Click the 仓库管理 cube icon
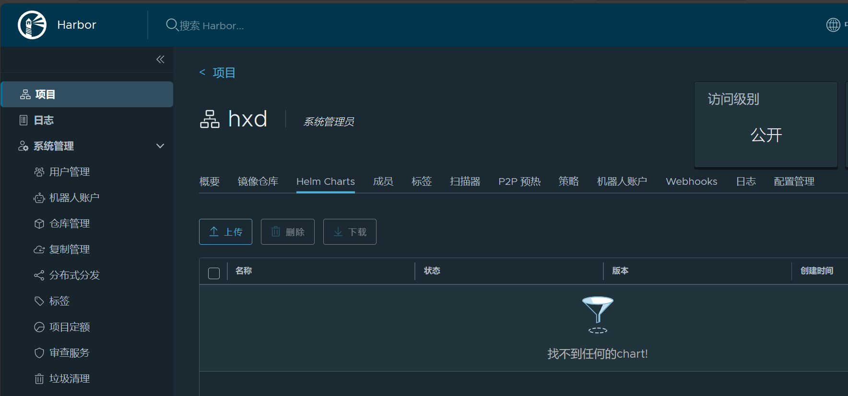 point(39,224)
